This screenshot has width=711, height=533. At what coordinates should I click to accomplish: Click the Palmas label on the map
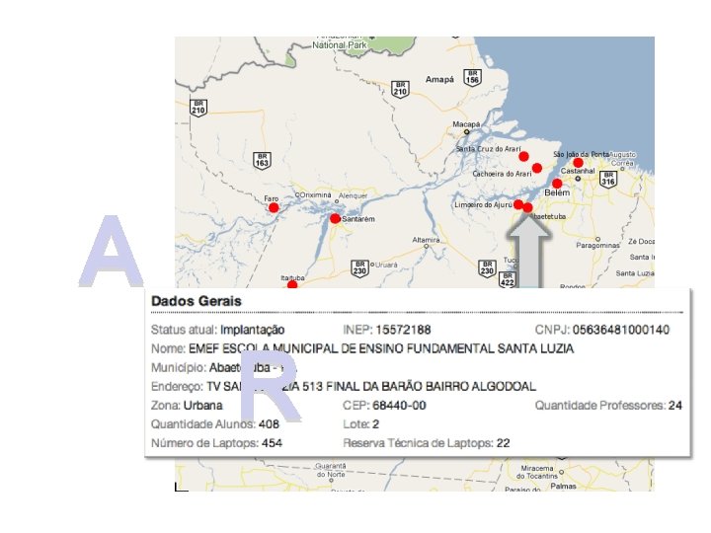[563, 486]
